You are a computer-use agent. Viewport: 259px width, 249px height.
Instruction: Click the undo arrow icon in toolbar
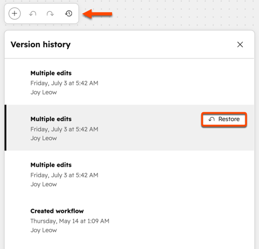pos(33,13)
